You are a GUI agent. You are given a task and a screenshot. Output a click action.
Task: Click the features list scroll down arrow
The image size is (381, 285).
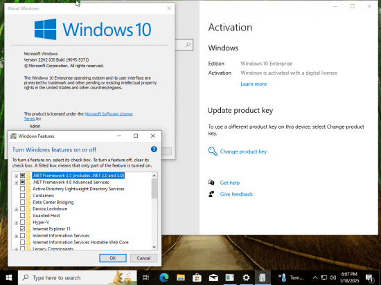pos(154,247)
